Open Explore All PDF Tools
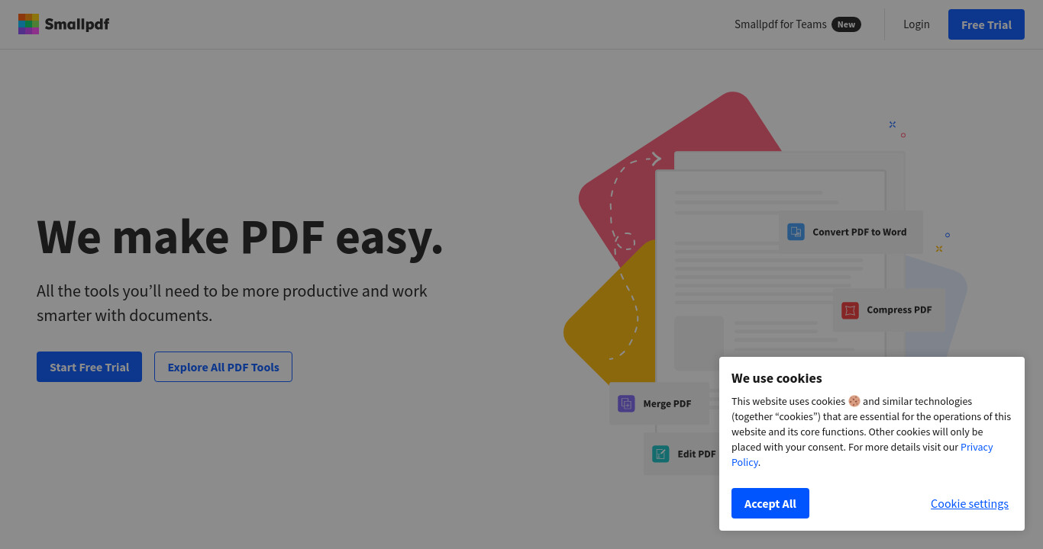Viewport: 1043px width, 549px height. point(223,367)
